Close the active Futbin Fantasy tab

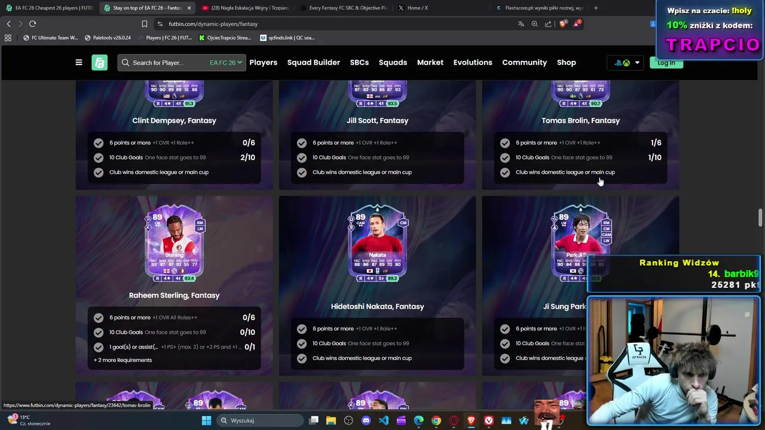coord(189,8)
